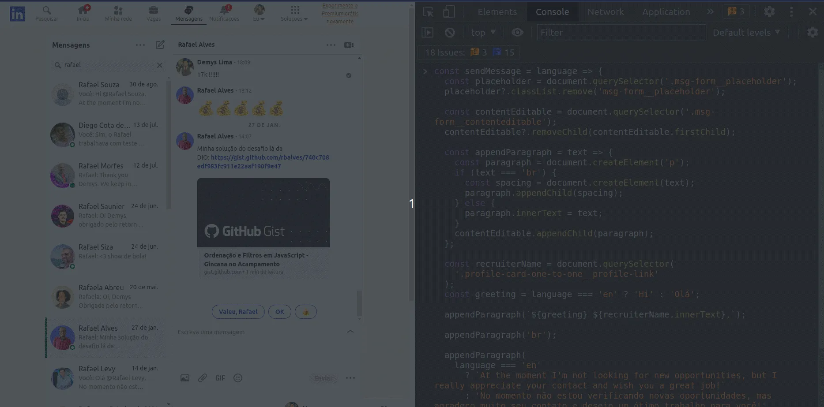Click the Enviar send button
The height and width of the screenshot is (407, 824).
tap(324, 378)
